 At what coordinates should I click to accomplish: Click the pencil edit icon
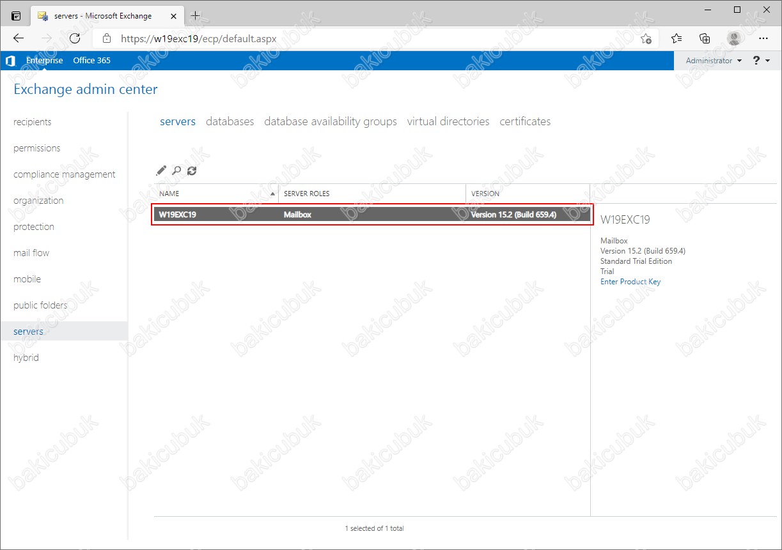[x=161, y=171]
